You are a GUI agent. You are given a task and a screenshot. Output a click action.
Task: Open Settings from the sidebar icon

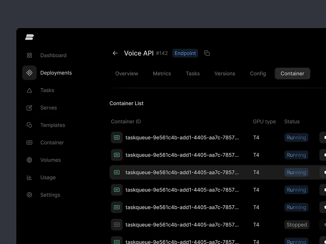[x=29, y=195]
